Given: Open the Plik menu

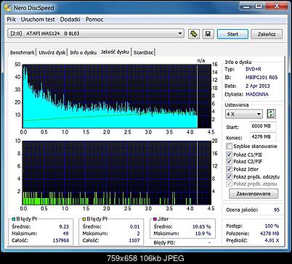Looking at the screenshot, I should click(x=11, y=20).
